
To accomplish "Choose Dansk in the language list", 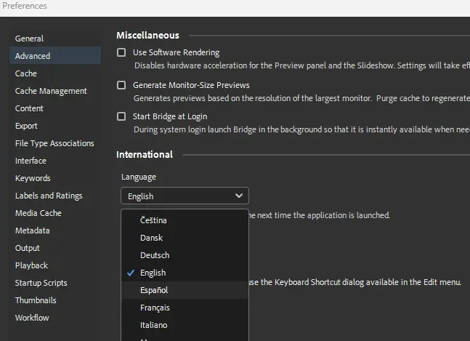I will click(x=185, y=238).
